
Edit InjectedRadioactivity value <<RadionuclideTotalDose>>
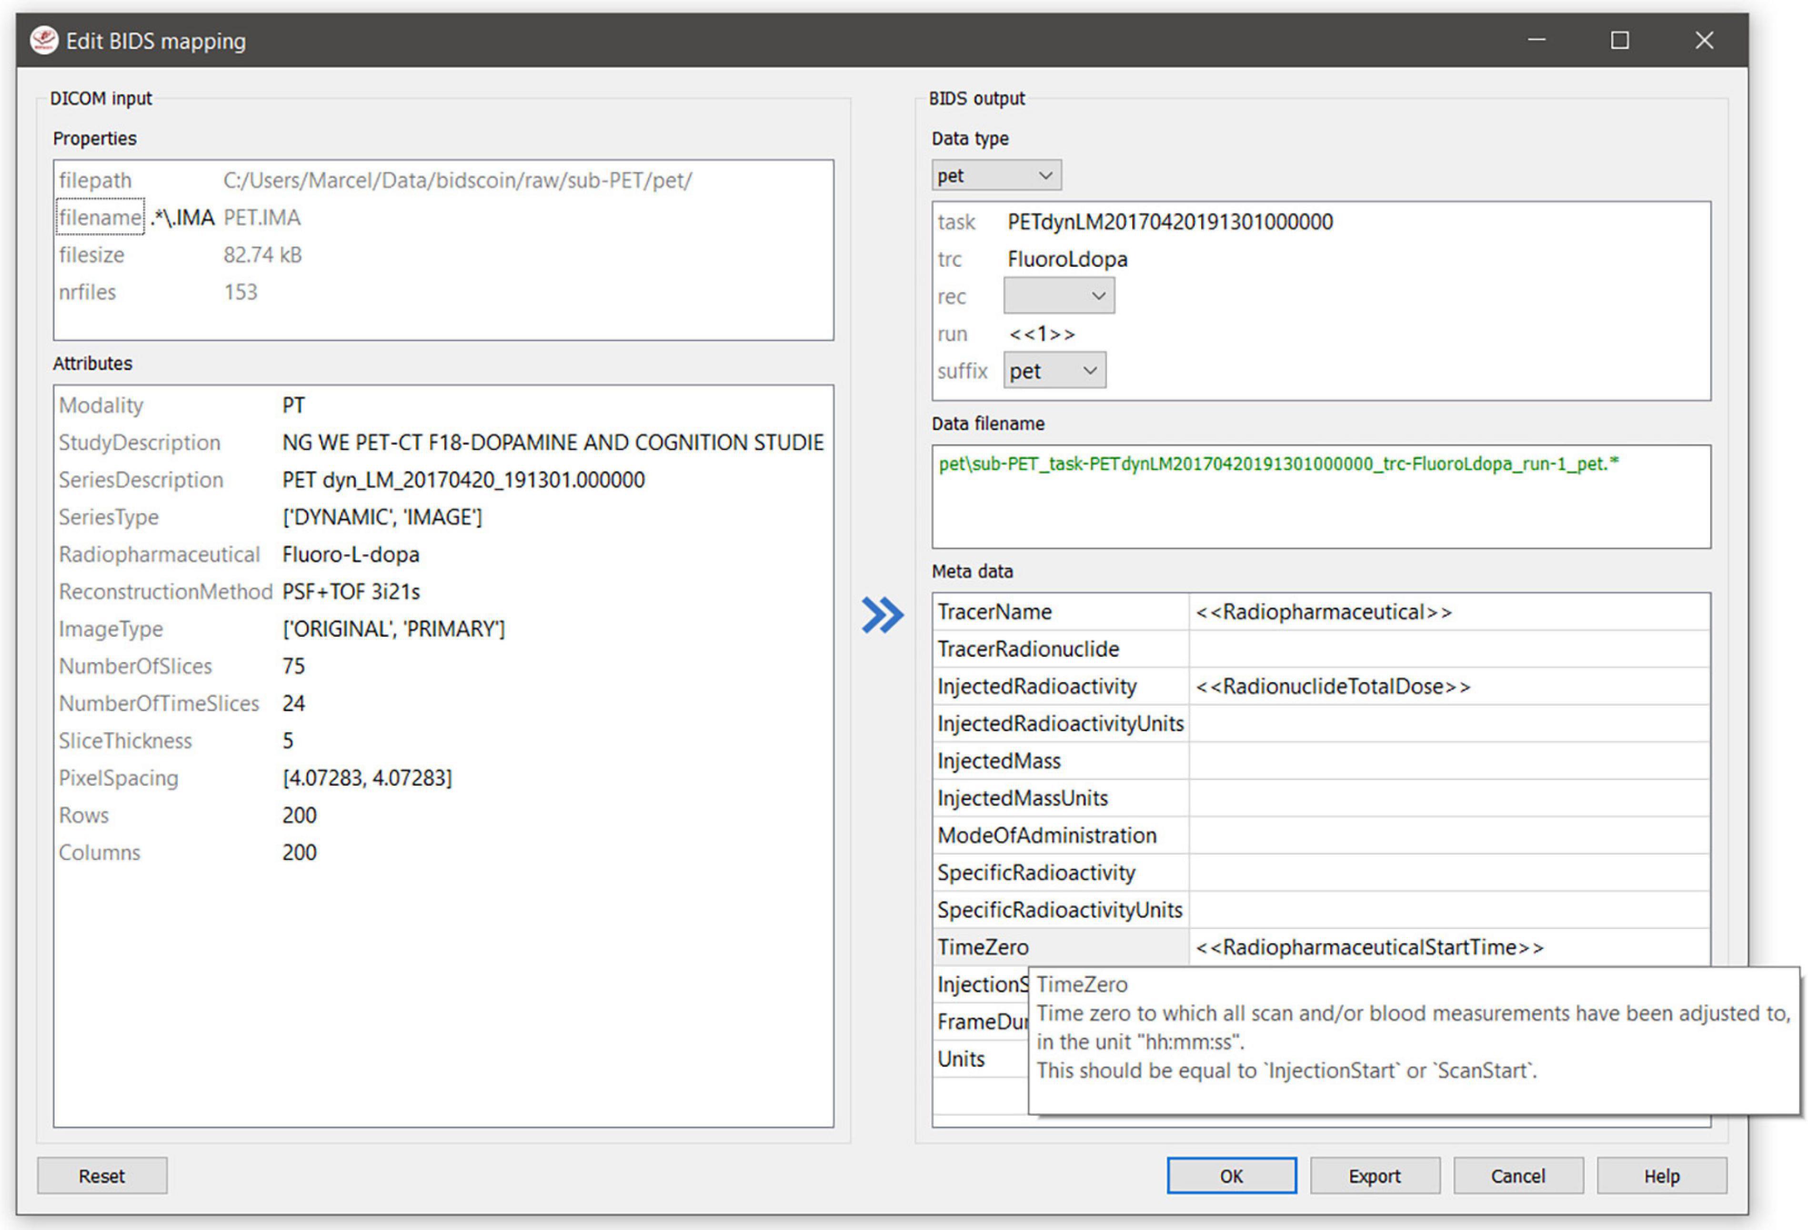[x=1449, y=686]
